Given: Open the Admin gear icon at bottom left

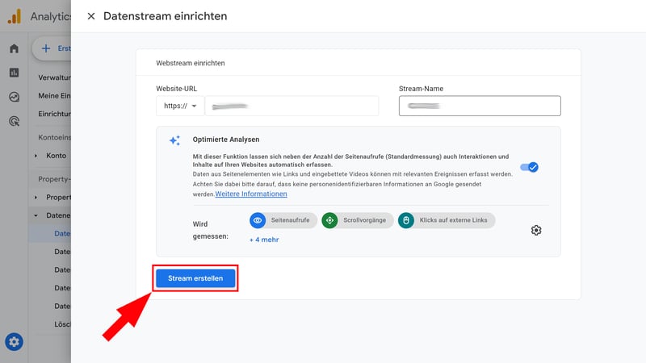Looking at the screenshot, I should click(14, 341).
